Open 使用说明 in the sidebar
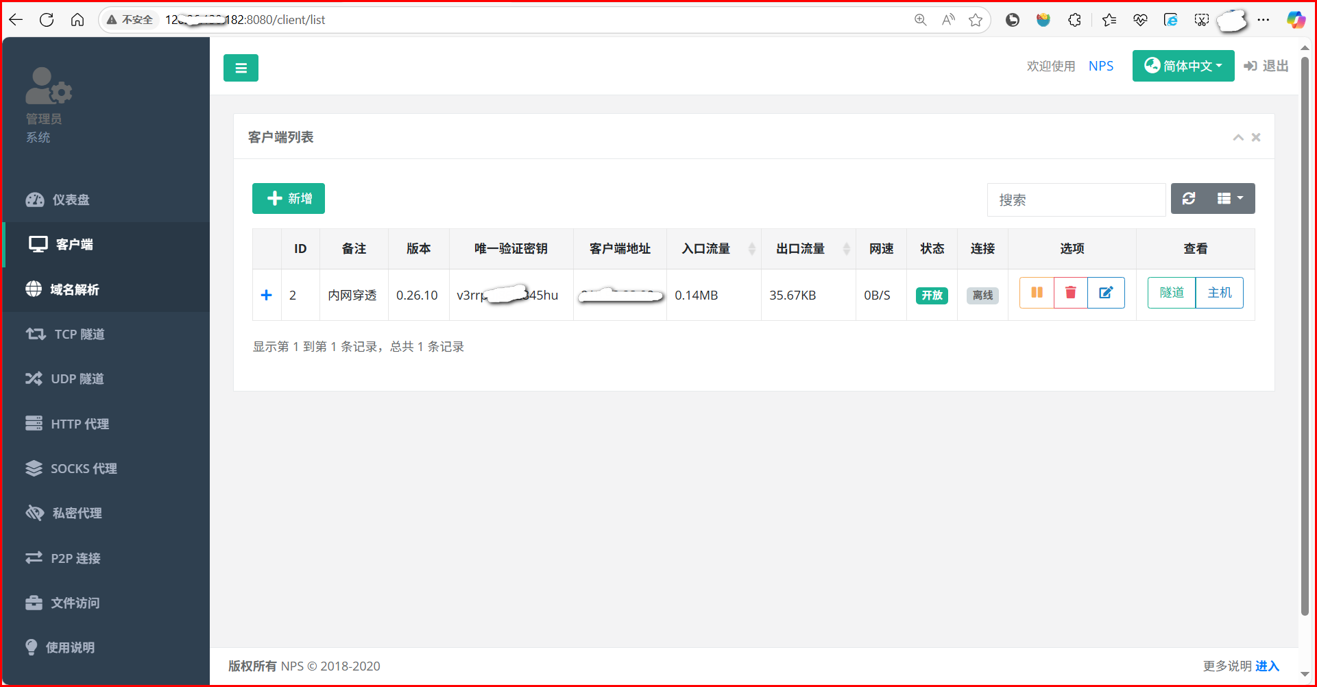Screen dimensions: 1317x687 106,647
